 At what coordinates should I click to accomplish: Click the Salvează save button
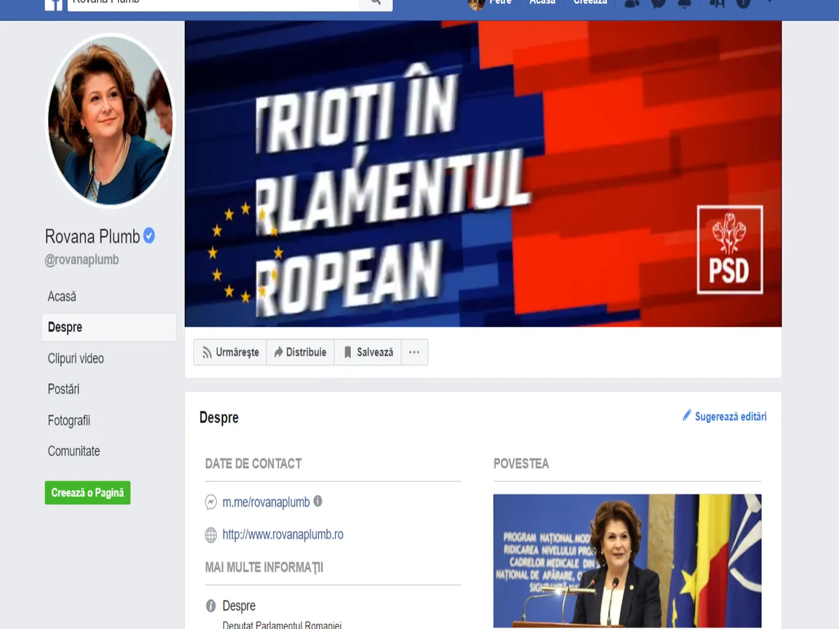(x=368, y=352)
